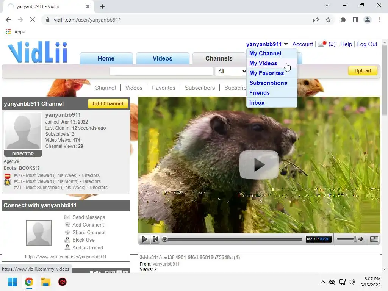Click the red circular taskbar app icon
388x291 pixels.
point(63,282)
